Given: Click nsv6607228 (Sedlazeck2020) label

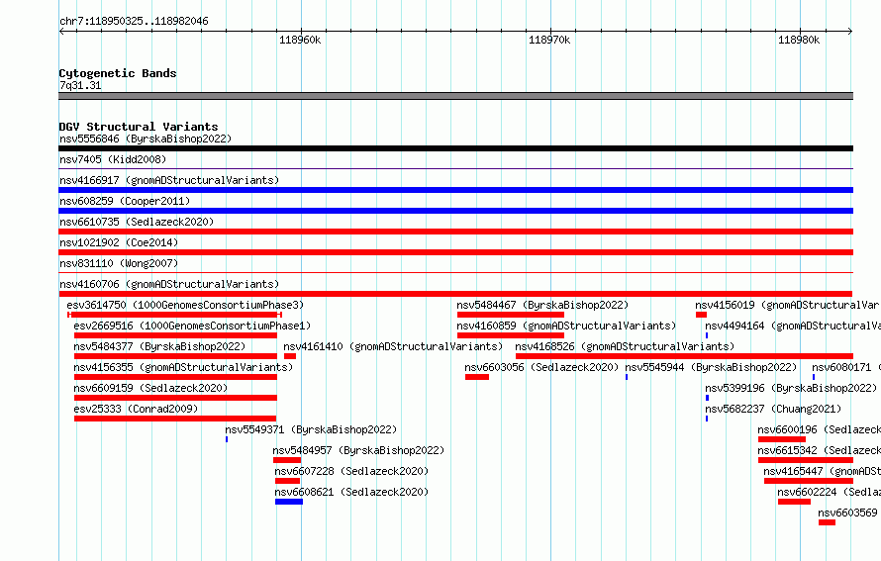Looking at the screenshot, I should coord(351,471).
